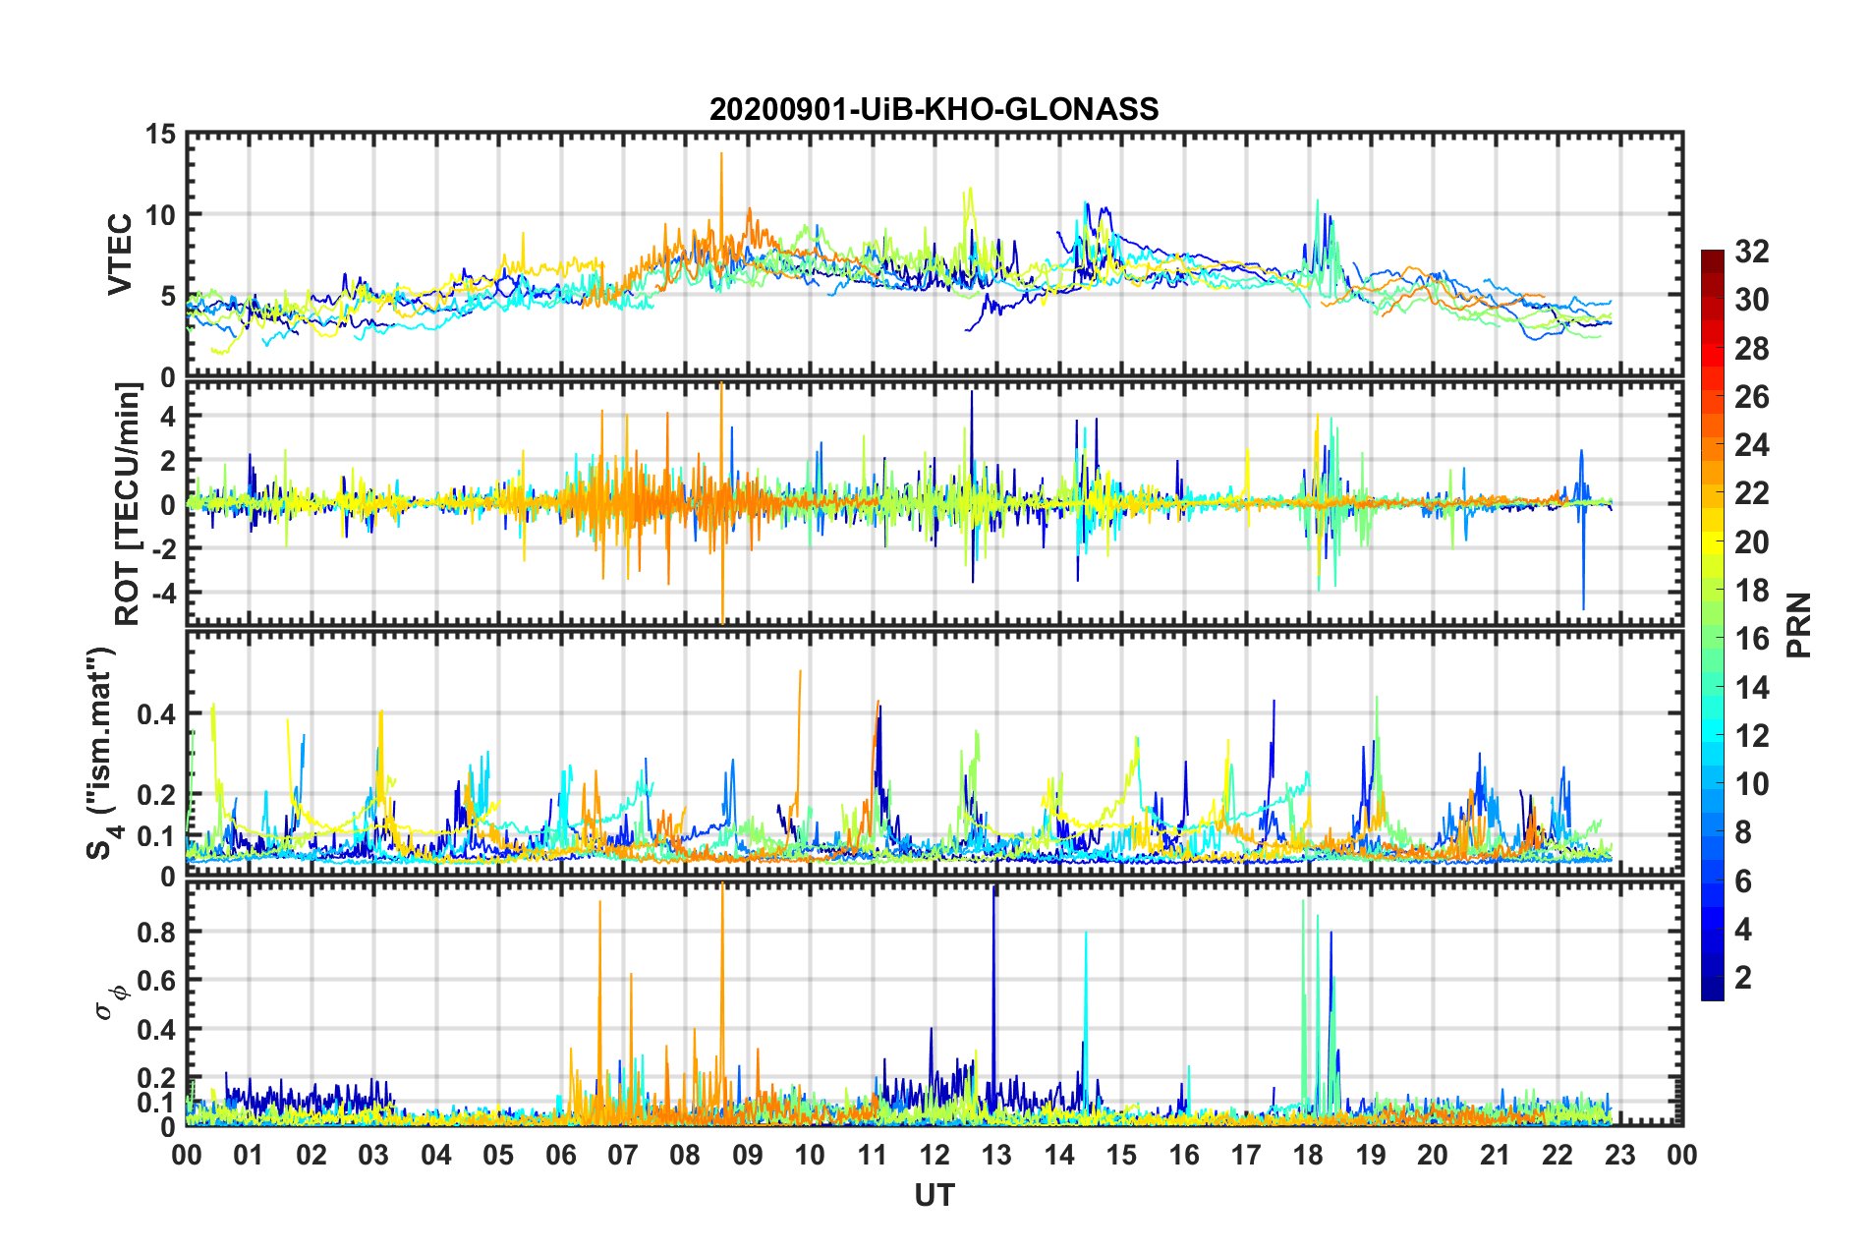Click the sigma-phi axis tick 0.6
1869x1250 pixels.
point(157,981)
